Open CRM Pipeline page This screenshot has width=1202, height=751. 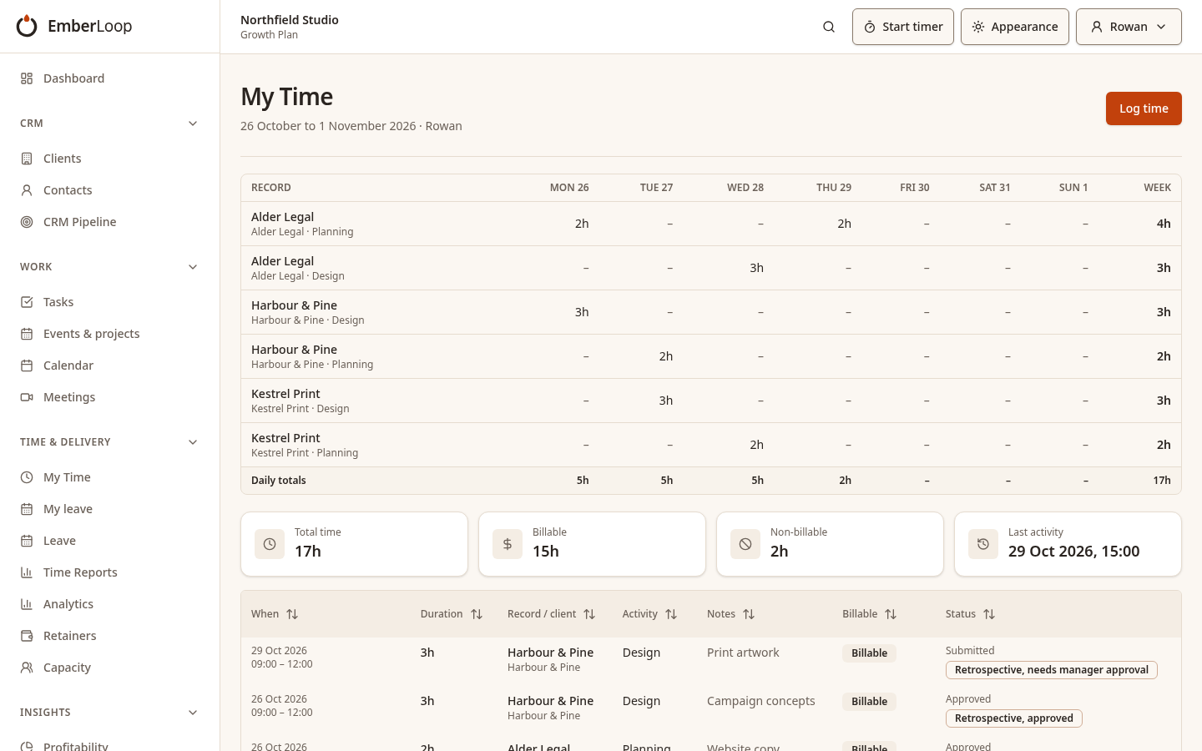pyautogui.click(x=109, y=222)
